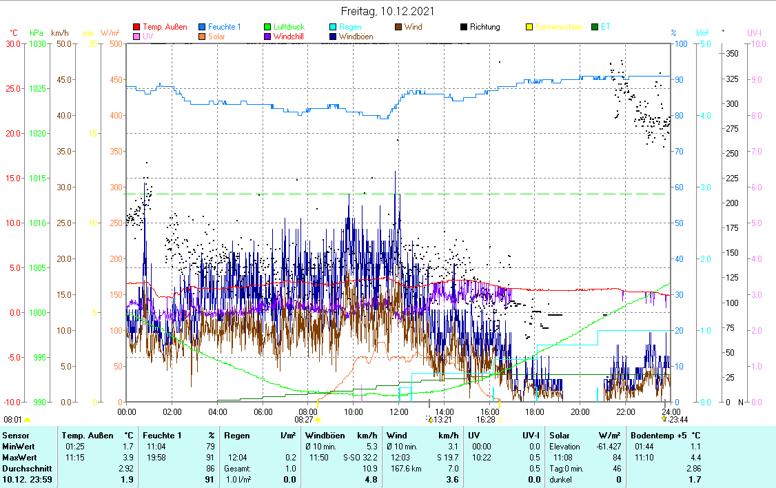Click the blue Feuchte 1 legend square
This screenshot has width=776, height=488.
pyautogui.click(x=202, y=28)
